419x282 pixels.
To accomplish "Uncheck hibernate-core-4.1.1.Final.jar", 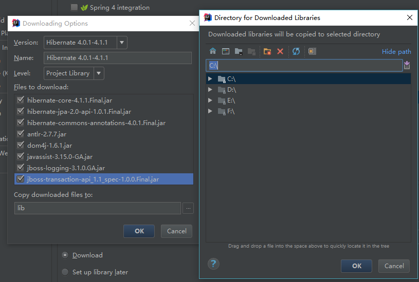I will 21,100.
